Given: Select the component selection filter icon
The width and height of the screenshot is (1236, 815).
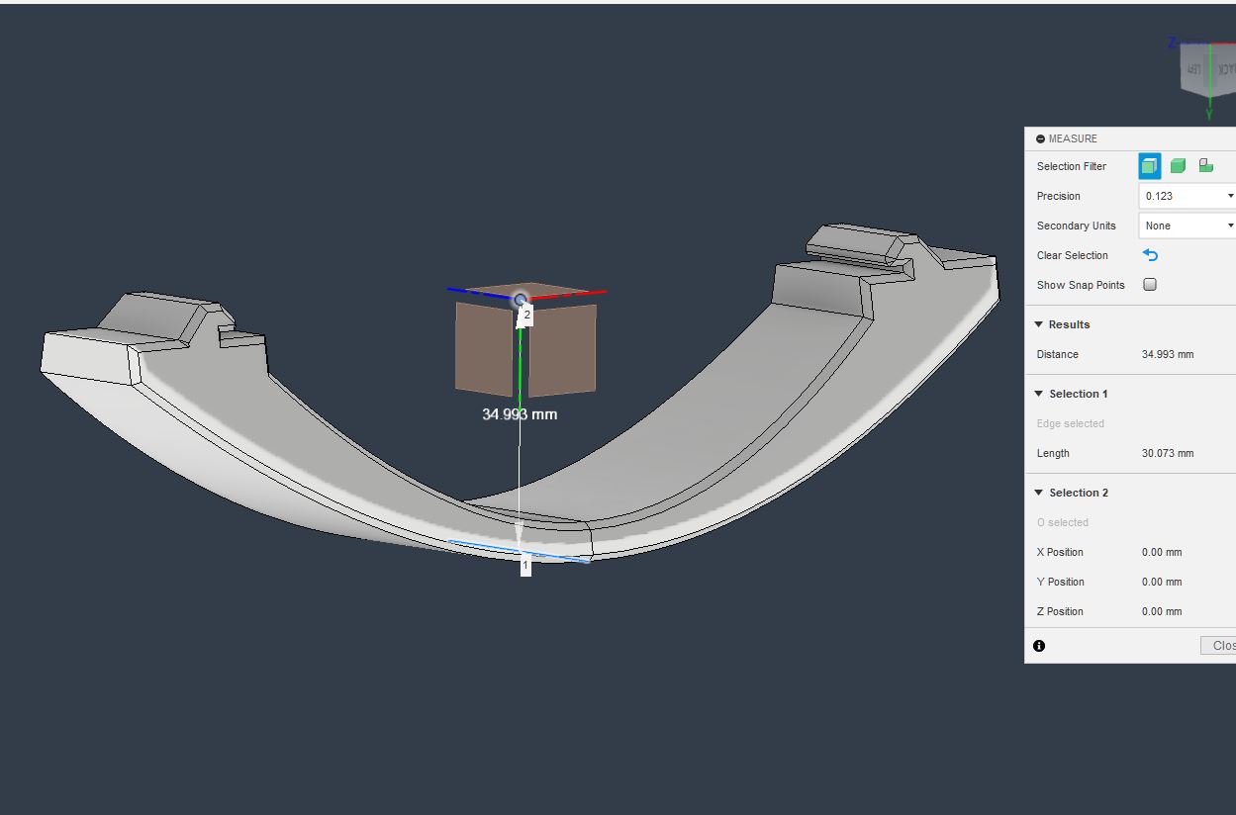Looking at the screenshot, I should 1205,166.
